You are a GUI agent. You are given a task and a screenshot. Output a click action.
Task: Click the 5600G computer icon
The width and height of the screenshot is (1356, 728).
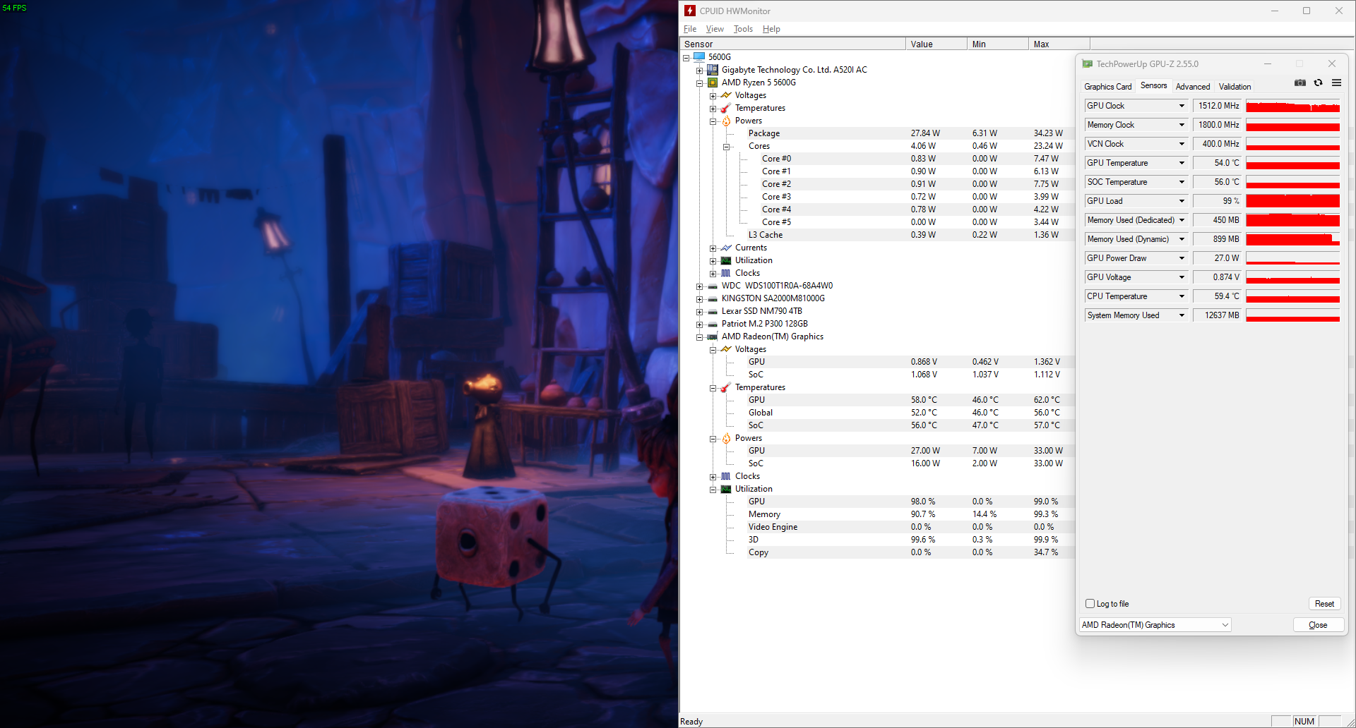tap(699, 57)
